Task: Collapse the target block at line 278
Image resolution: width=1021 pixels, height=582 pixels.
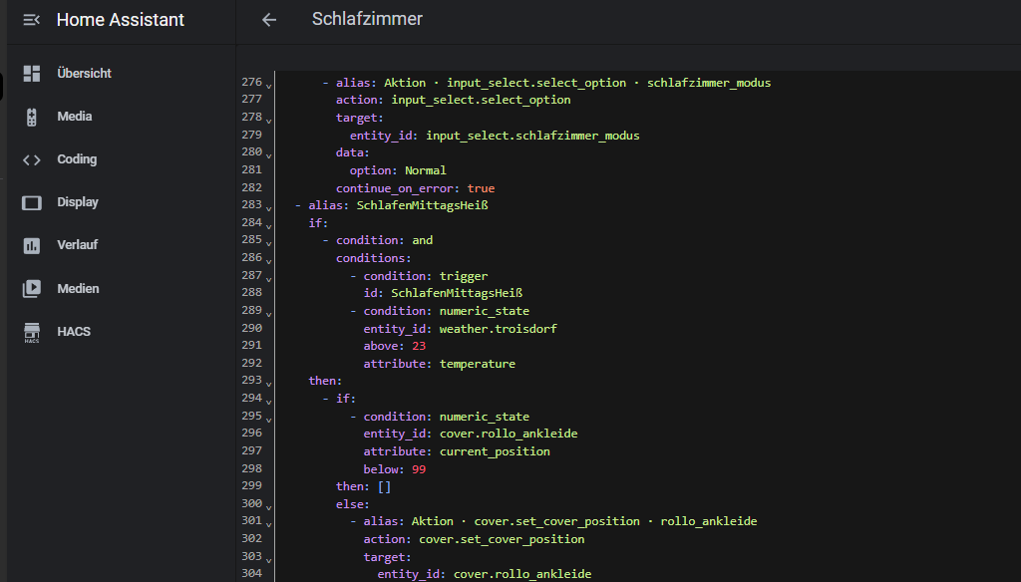Action: [x=268, y=121]
